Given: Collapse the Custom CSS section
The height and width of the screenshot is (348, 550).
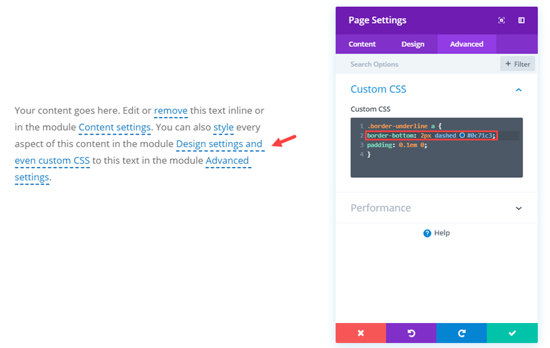Looking at the screenshot, I should coord(518,90).
